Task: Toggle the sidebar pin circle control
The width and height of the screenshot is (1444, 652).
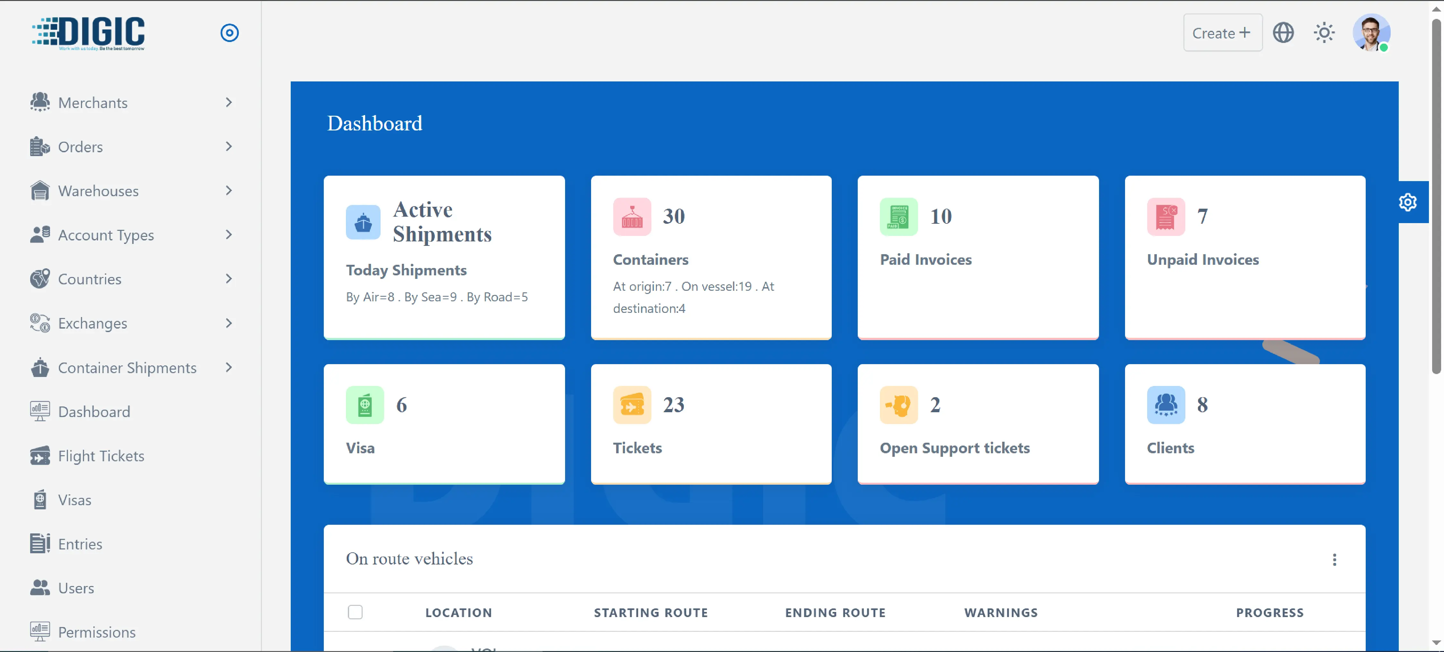Action: (229, 32)
